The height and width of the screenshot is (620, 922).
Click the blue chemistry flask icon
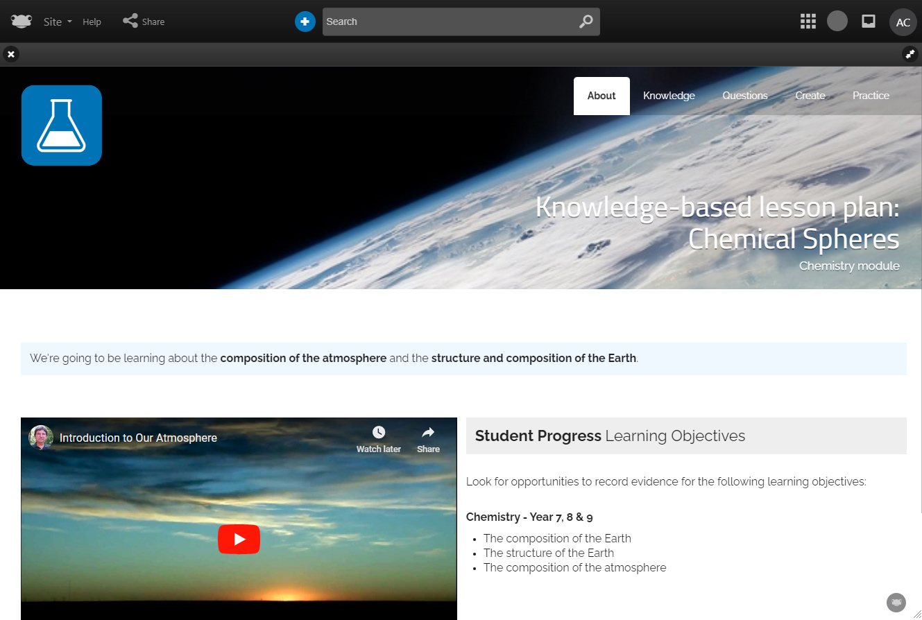click(x=62, y=126)
